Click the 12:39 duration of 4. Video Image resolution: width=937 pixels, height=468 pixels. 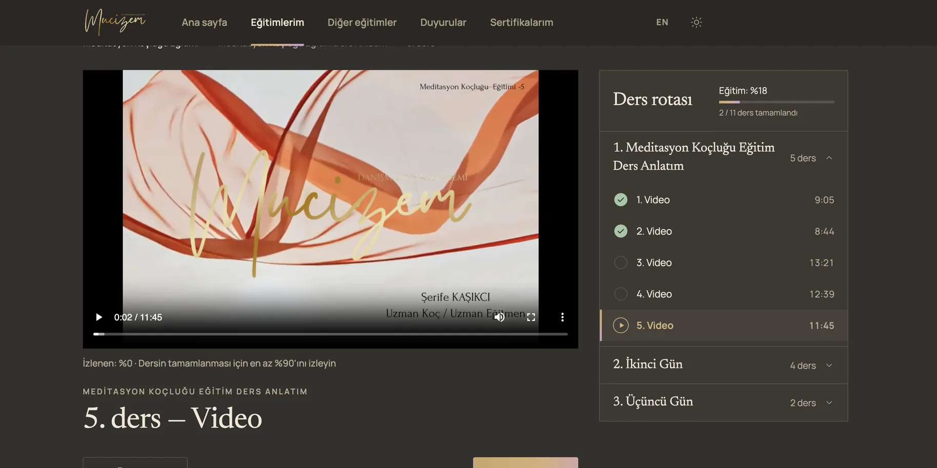822,294
